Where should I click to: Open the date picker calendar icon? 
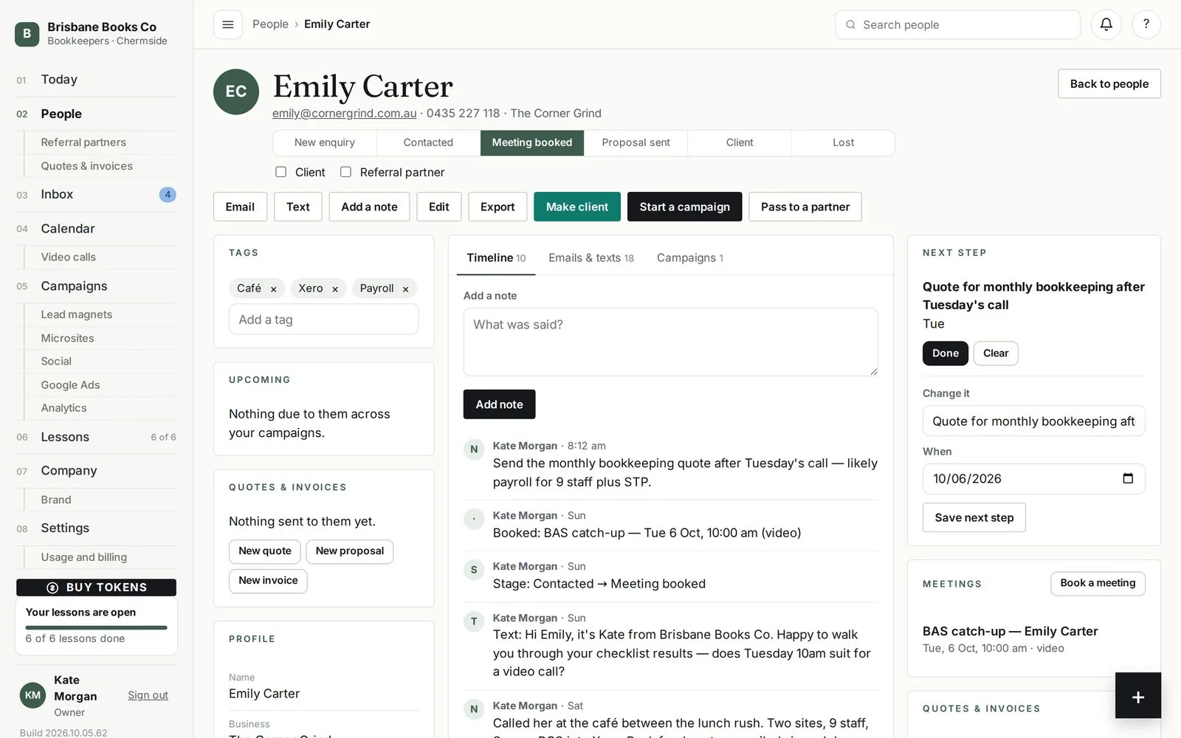pos(1127,478)
